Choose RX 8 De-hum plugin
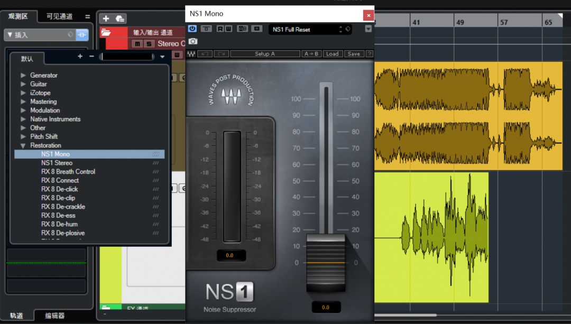571x324 pixels. coord(89,224)
